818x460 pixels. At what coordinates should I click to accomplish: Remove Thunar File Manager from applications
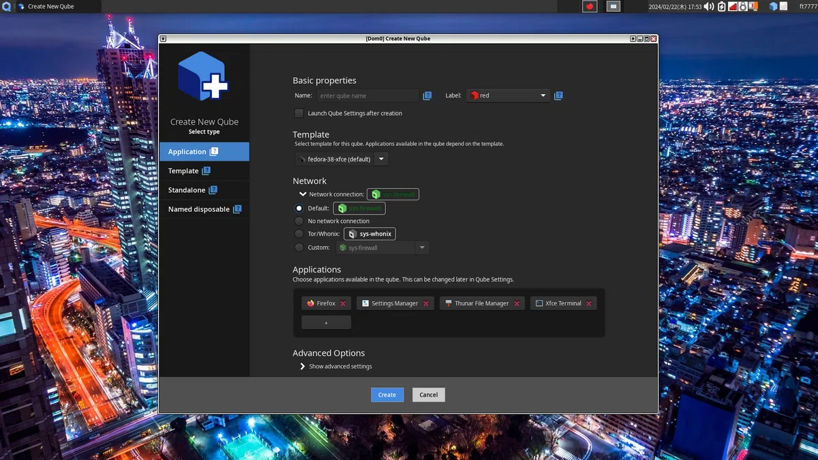click(517, 303)
